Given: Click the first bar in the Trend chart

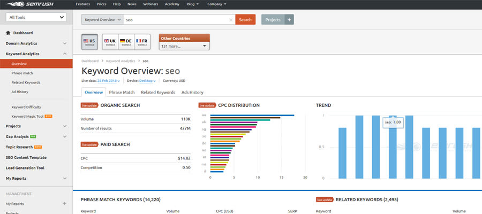Looking at the screenshot, I should [x=342, y=153].
